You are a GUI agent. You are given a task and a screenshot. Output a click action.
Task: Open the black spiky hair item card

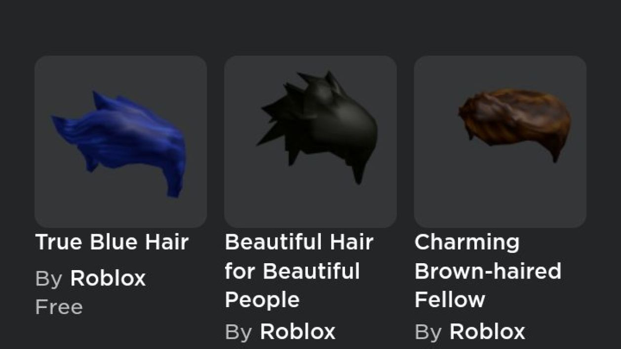click(310, 141)
